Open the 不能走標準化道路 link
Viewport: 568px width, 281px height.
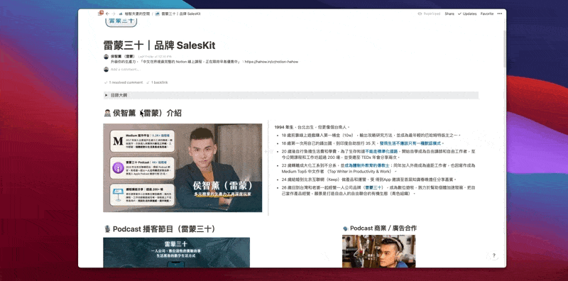click(x=381, y=150)
